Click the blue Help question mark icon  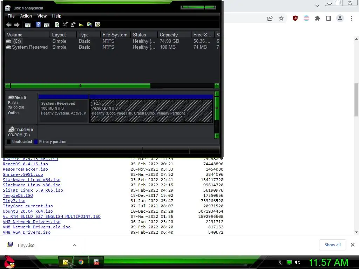tap(38, 25)
